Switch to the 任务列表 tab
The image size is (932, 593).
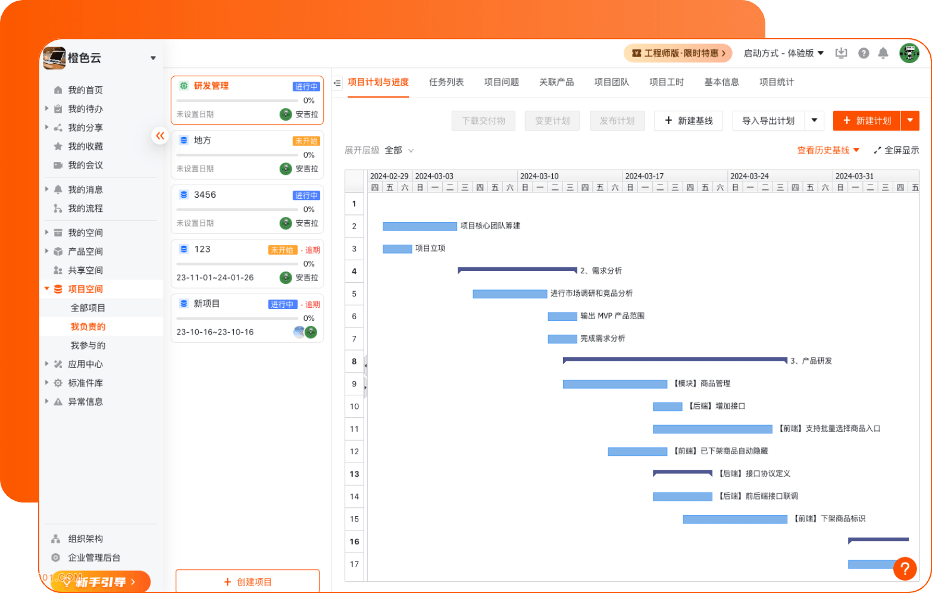coord(446,82)
